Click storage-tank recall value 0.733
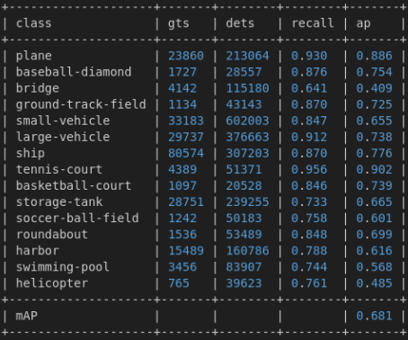408x340 pixels. click(309, 201)
